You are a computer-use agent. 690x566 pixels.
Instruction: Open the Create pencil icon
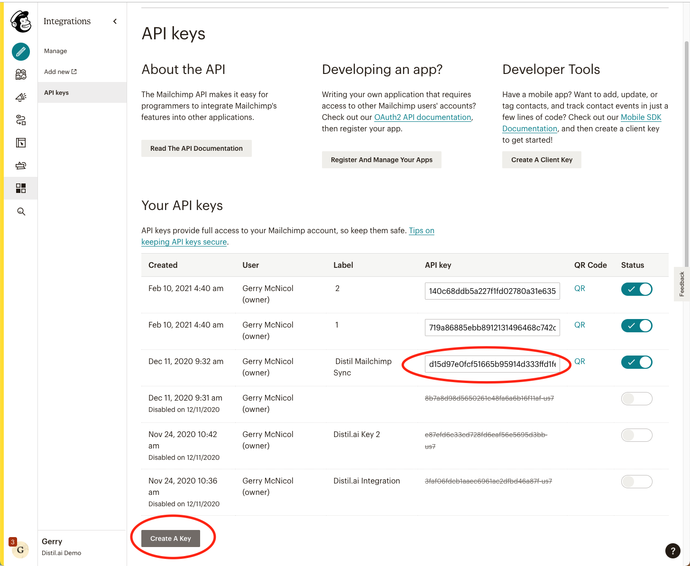[21, 52]
